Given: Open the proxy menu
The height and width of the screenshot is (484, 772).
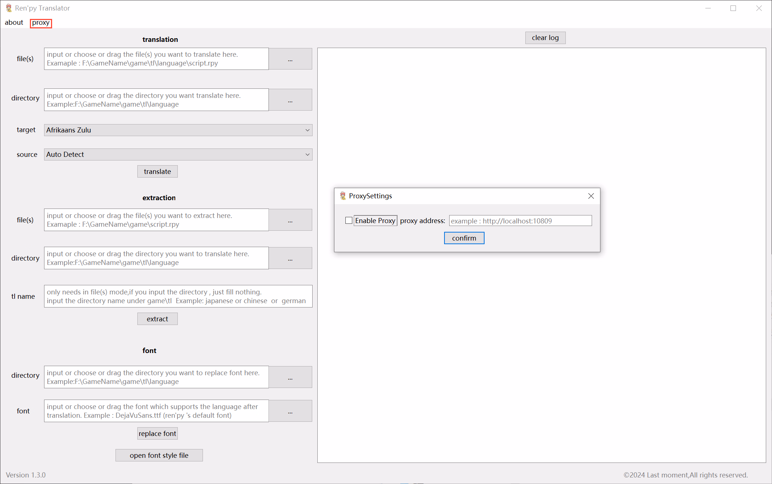Looking at the screenshot, I should (40, 23).
